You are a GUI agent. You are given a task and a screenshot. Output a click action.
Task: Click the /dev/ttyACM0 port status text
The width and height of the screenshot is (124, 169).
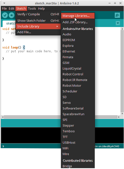click(x=110, y=146)
